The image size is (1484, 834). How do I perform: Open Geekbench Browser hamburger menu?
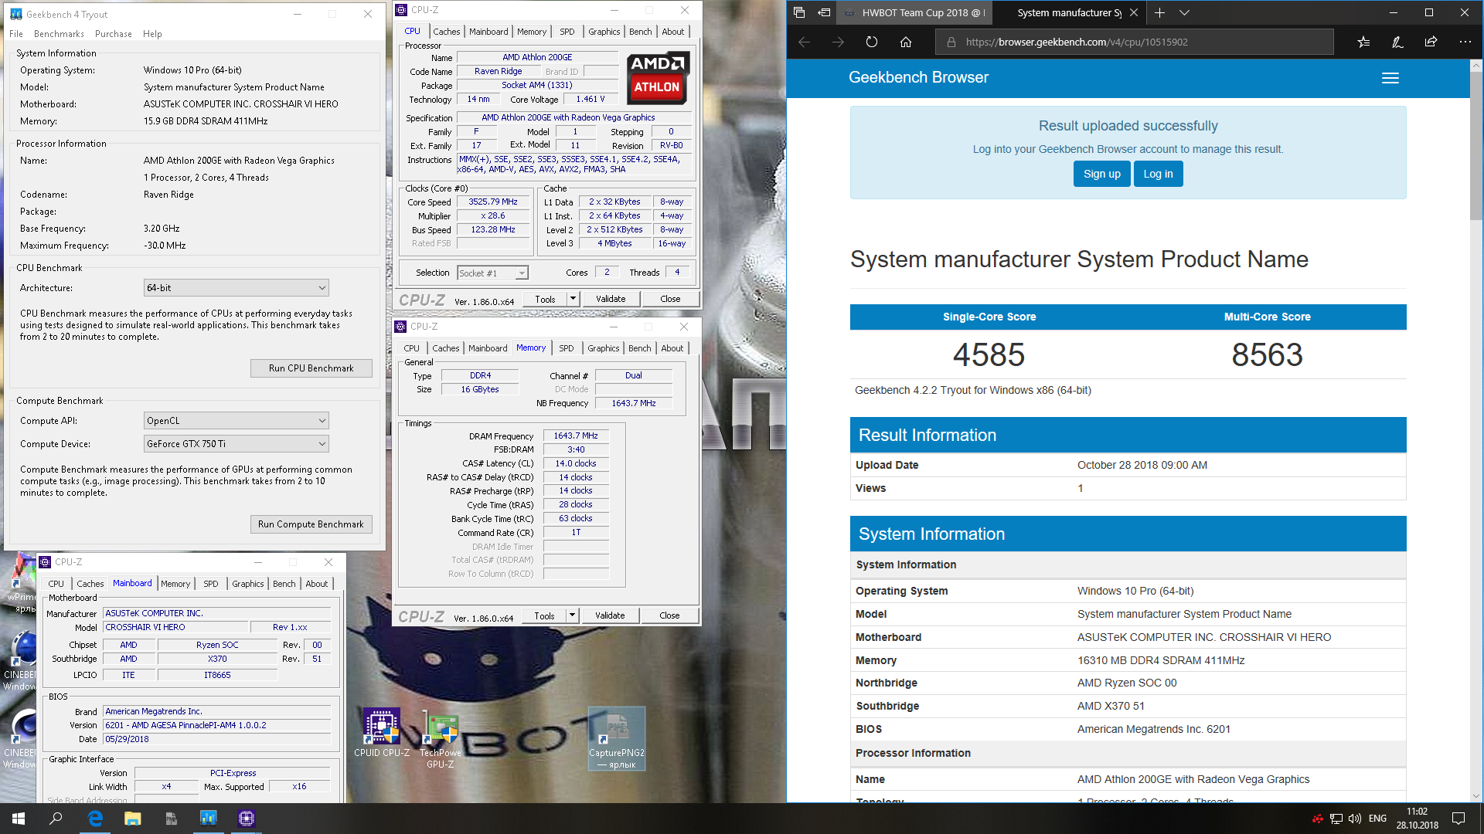tap(1390, 78)
